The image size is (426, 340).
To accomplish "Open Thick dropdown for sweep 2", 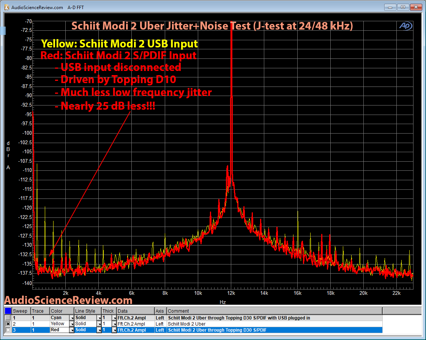I will [114, 324].
